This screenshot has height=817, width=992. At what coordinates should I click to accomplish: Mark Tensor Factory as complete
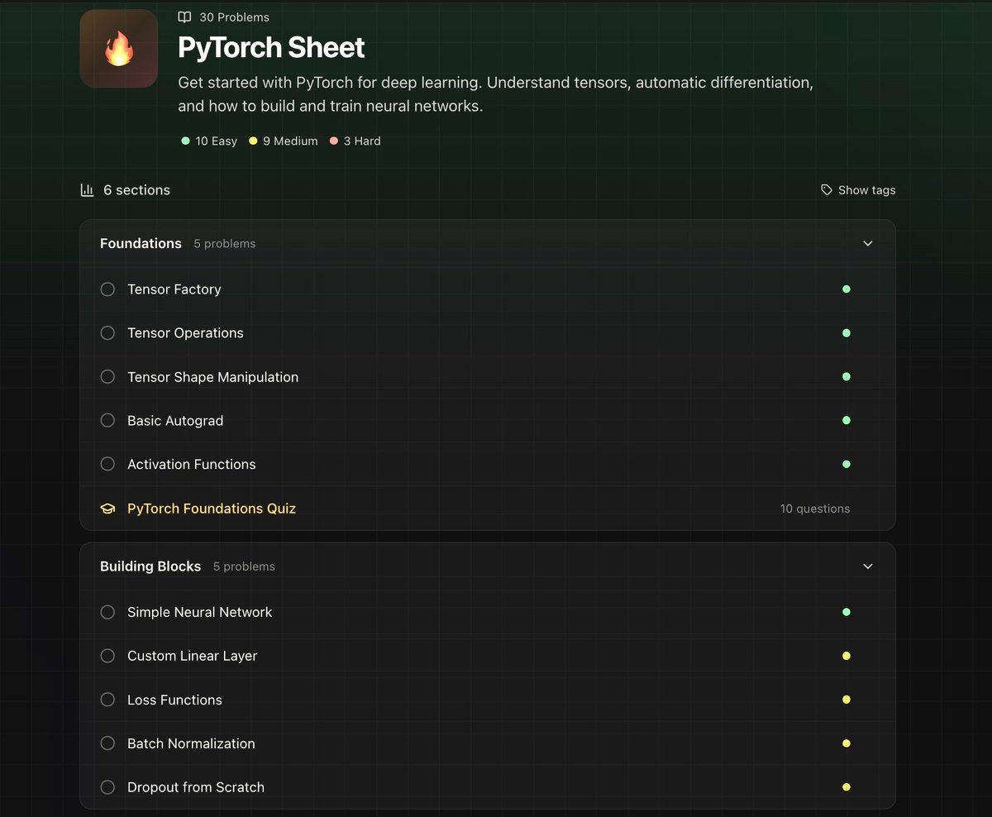(107, 289)
